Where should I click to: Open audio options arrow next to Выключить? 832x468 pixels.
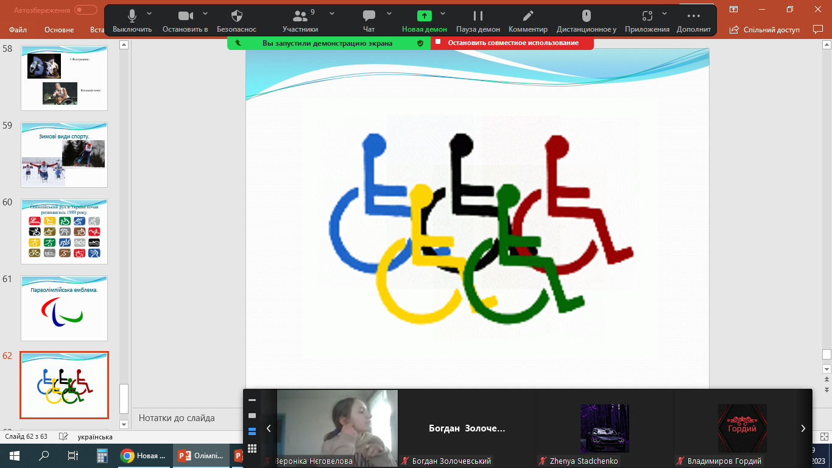point(150,13)
